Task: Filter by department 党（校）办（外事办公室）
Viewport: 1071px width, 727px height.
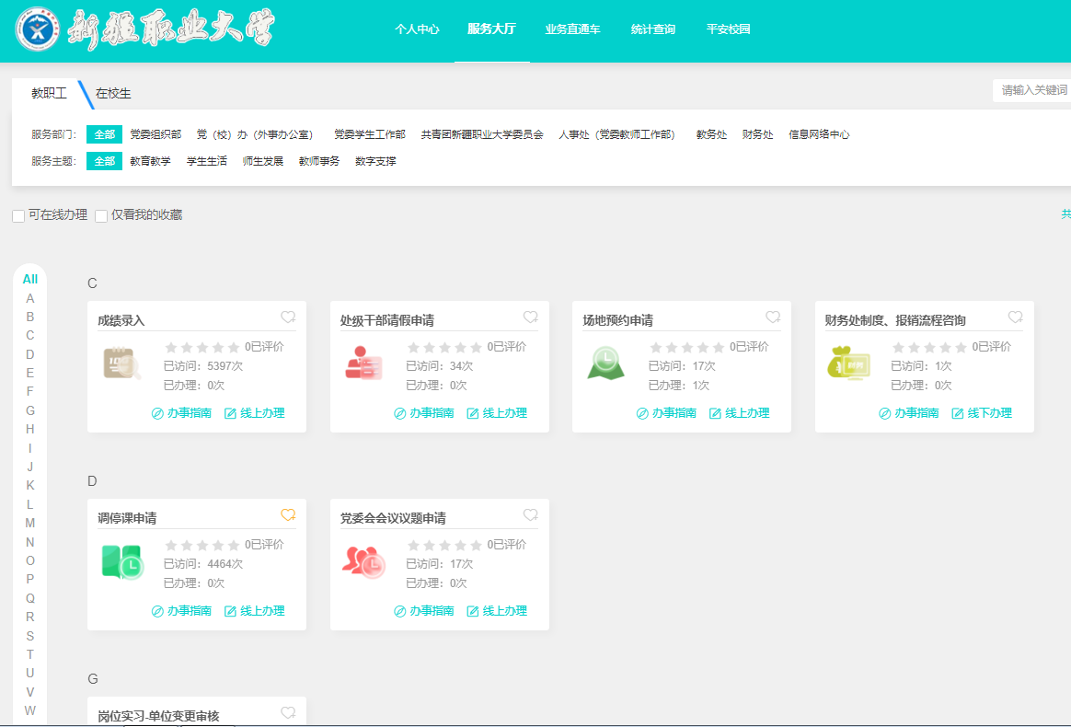Action: coord(255,134)
